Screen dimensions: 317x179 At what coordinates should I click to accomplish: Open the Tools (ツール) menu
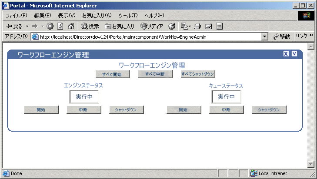pos(128,16)
